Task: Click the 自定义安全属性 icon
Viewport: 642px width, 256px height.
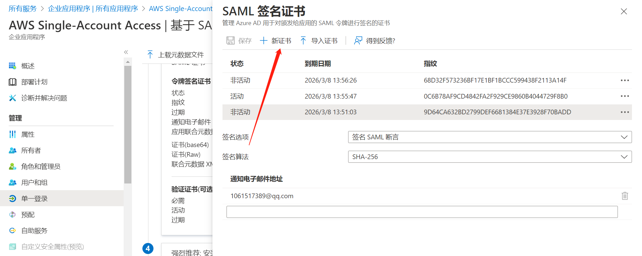Action: coord(12,247)
